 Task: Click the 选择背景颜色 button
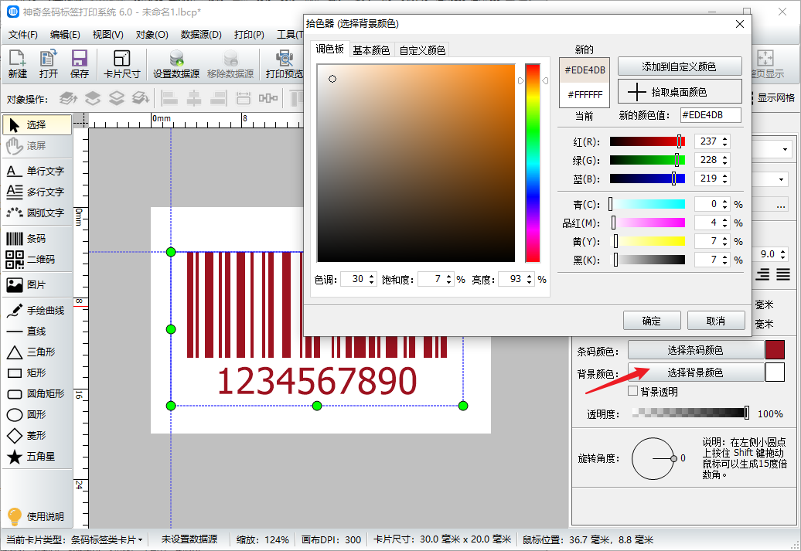695,372
